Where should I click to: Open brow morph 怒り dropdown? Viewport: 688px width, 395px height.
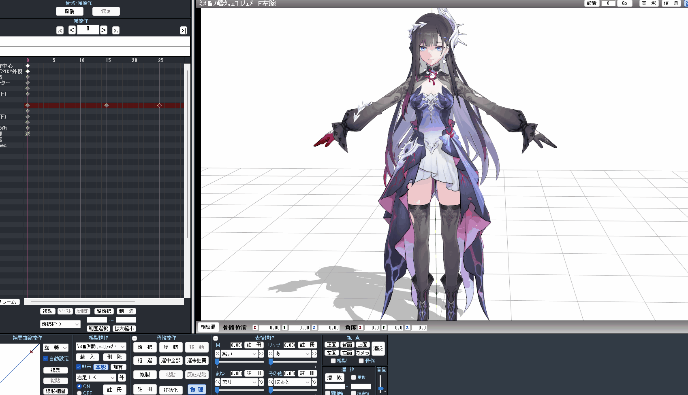239,382
